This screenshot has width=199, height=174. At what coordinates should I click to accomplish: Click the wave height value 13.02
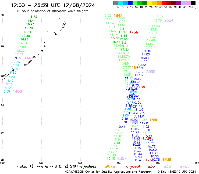(159, 17)
